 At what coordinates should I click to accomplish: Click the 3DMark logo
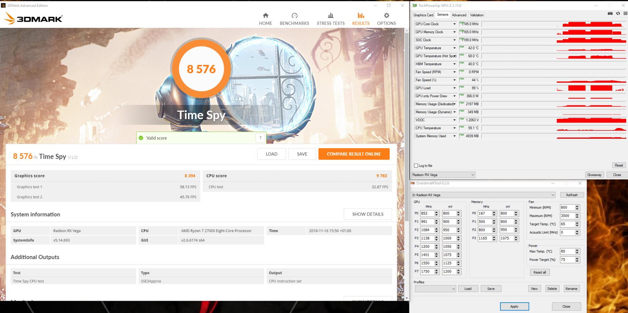pyautogui.click(x=33, y=19)
